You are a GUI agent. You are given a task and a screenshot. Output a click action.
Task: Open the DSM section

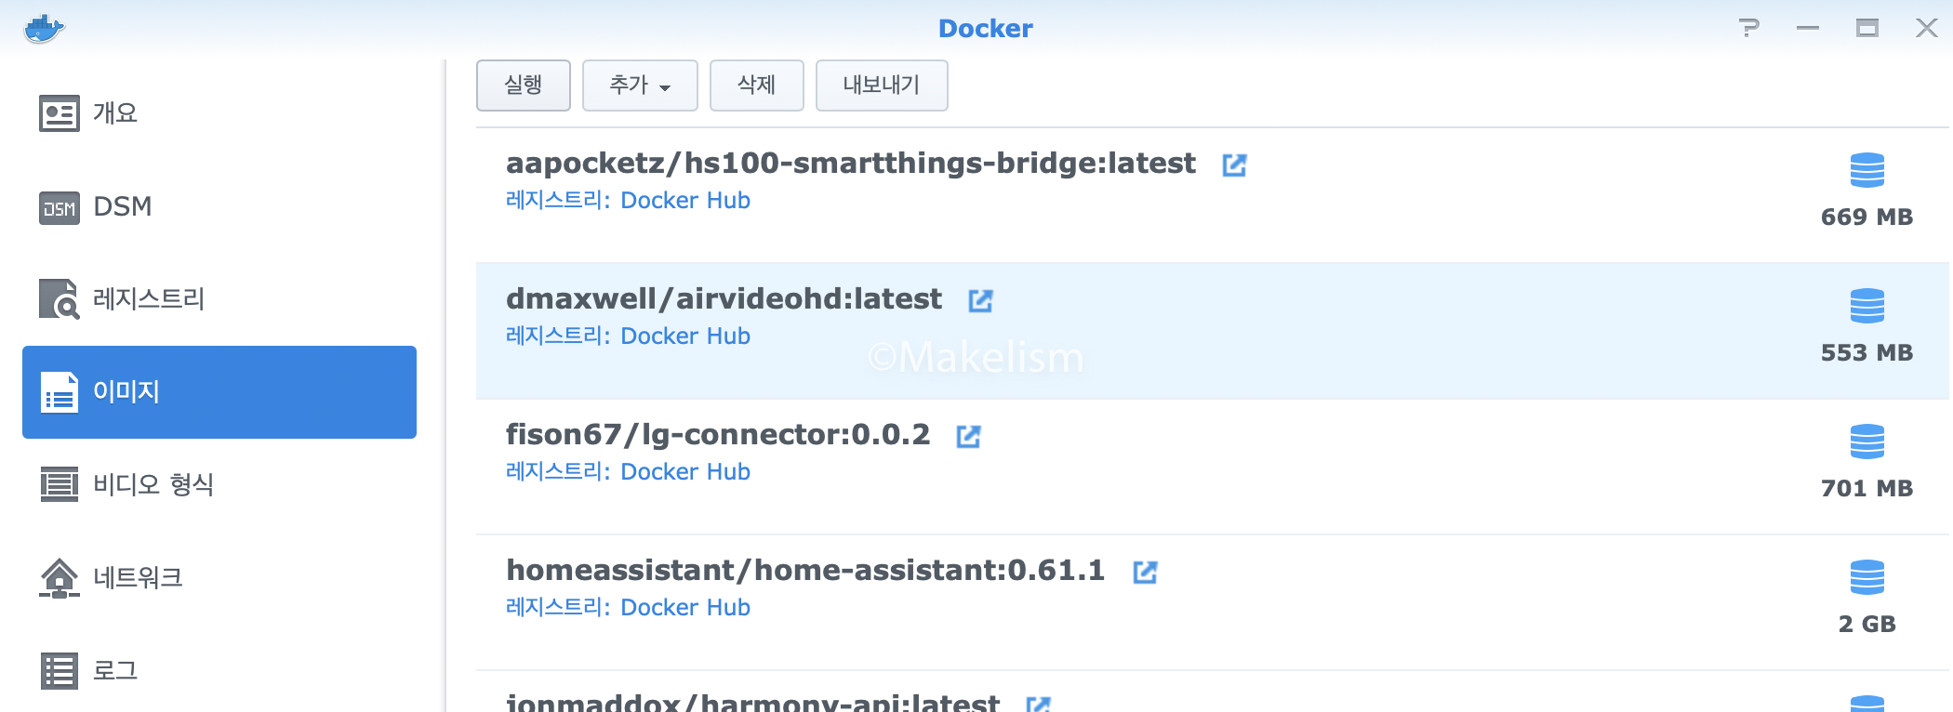tap(219, 206)
